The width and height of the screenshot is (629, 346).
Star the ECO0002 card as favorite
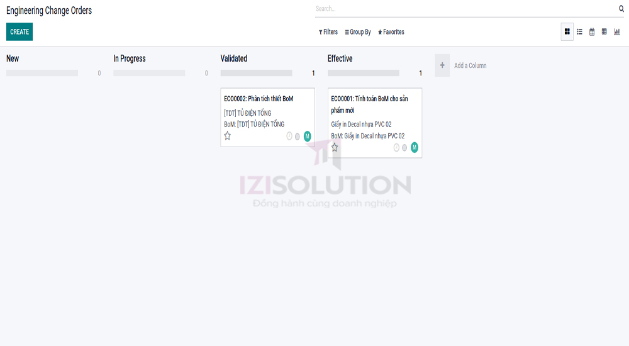tap(228, 136)
